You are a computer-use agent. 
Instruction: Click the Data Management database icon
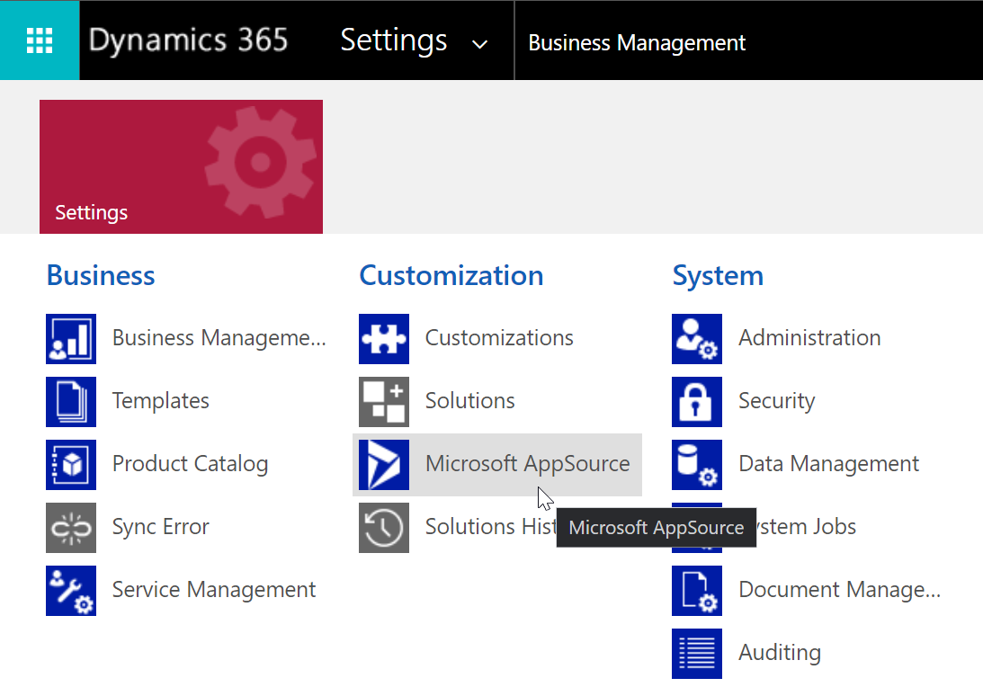tap(696, 465)
